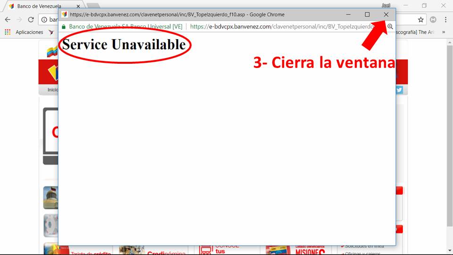Click the Banco de Venezuela certificate label
This screenshot has width=453, height=255.
pos(126,26)
